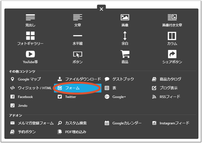Add a ゲストブック guestbook
Viewport: 202px width, 143px height.
[x=119, y=79]
